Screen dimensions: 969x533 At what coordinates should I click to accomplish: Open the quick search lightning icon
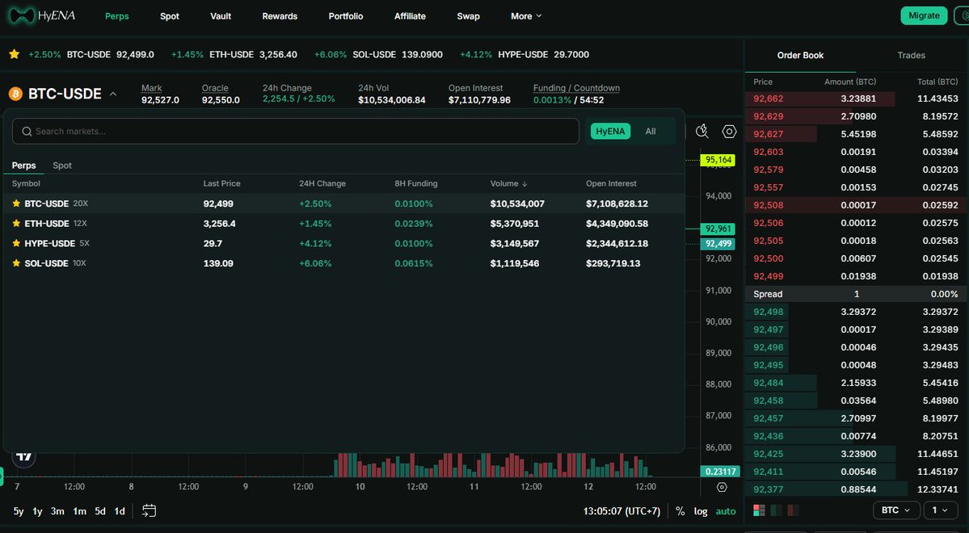(x=702, y=131)
